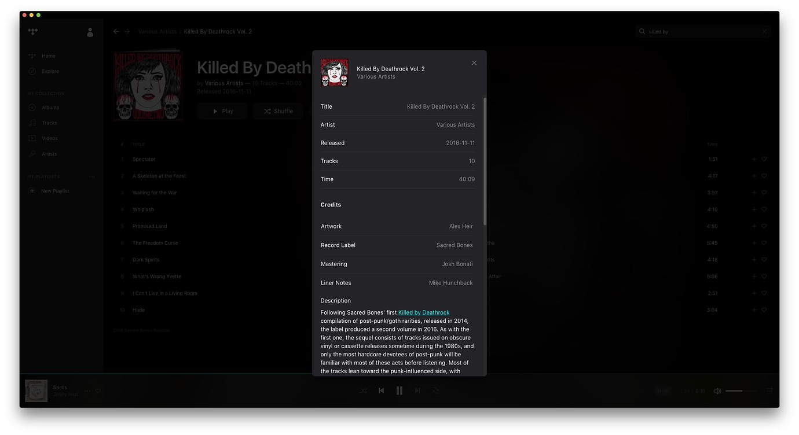Favorite the 4:17 track
Viewport: 799px width, 435px height.
coord(764,176)
